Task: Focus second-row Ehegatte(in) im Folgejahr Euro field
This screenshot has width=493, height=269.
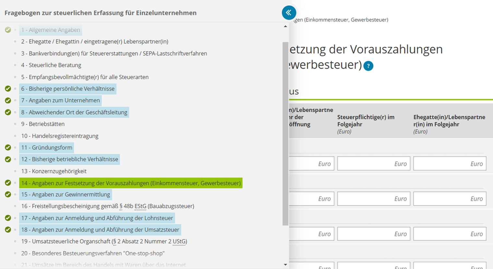Action: point(450,199)
